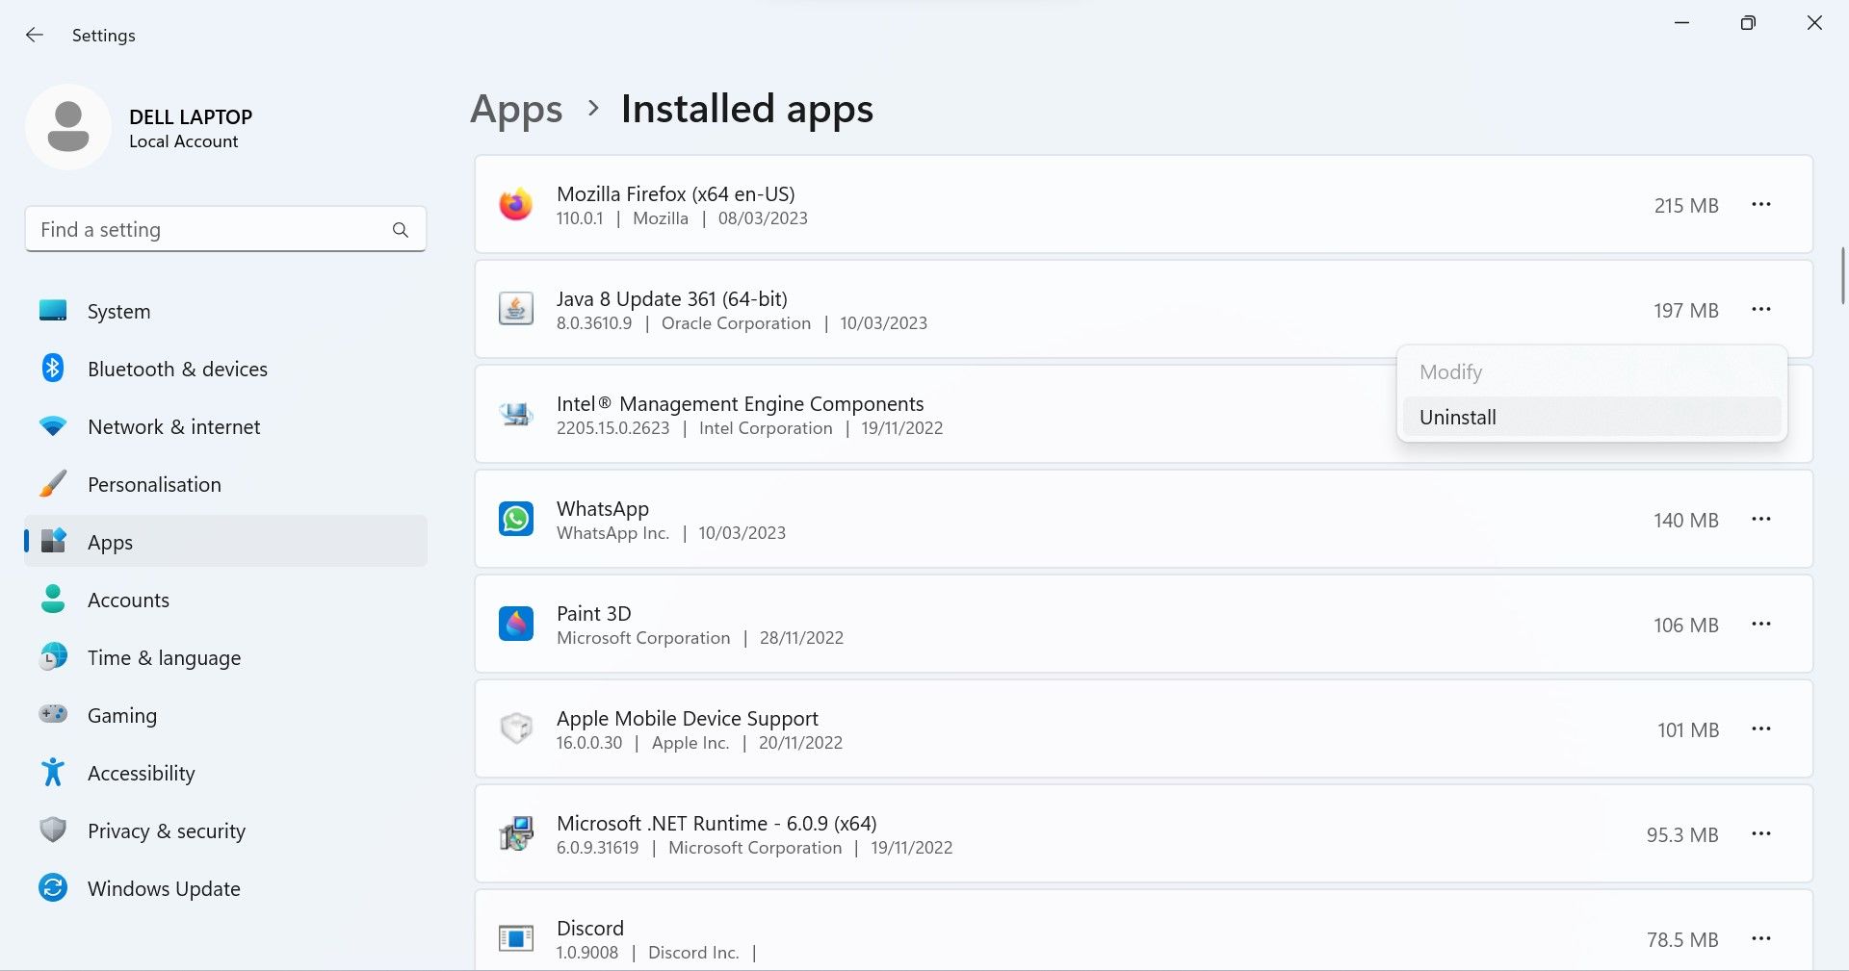Viewport: 1849px width, 971px height.
Task: Click the Network wifi icon
Action: 53,425
